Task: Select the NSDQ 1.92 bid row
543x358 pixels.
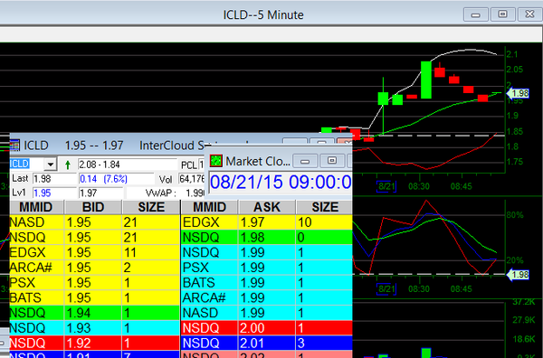Action: click(x=94, y=344)
